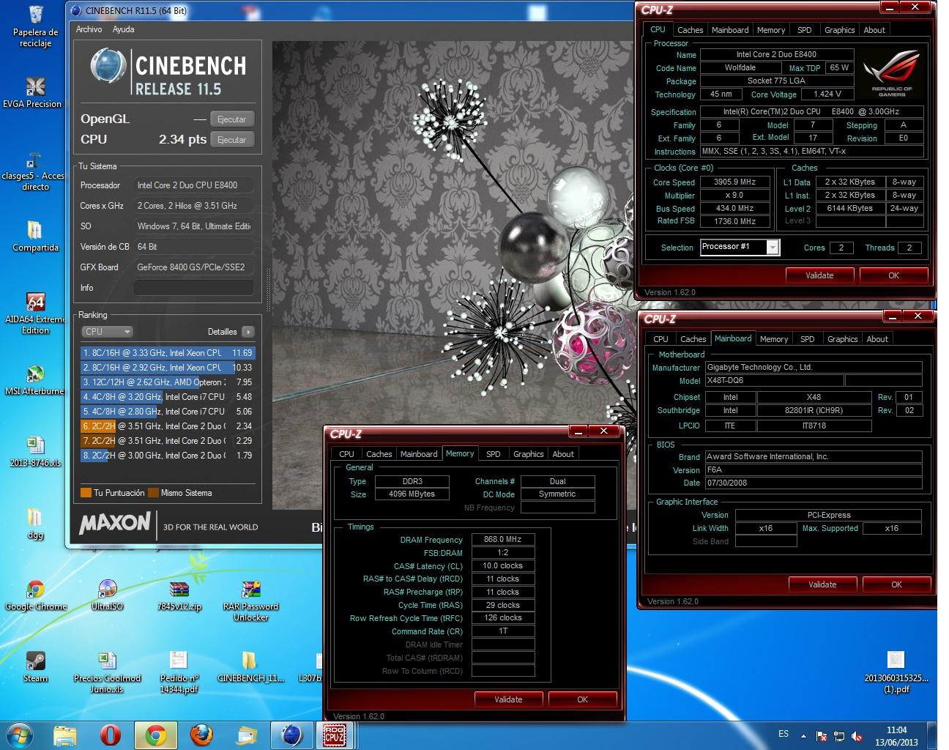Open the clasges5 Acceso directo shortcut
Screen dimensions: 949x750
34,171
